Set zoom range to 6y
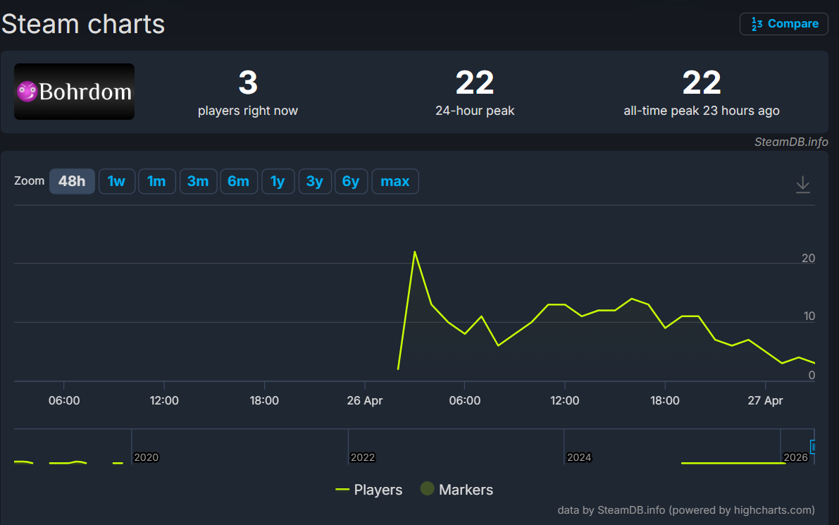Image resolution: width=839 pixels, height=525 pixels. (x=351, y=181)
